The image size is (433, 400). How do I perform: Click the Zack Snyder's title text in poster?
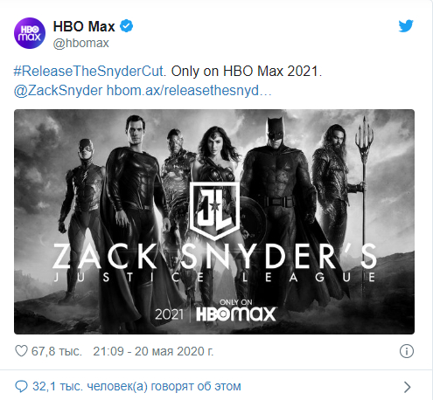click(x=215, y=256)
